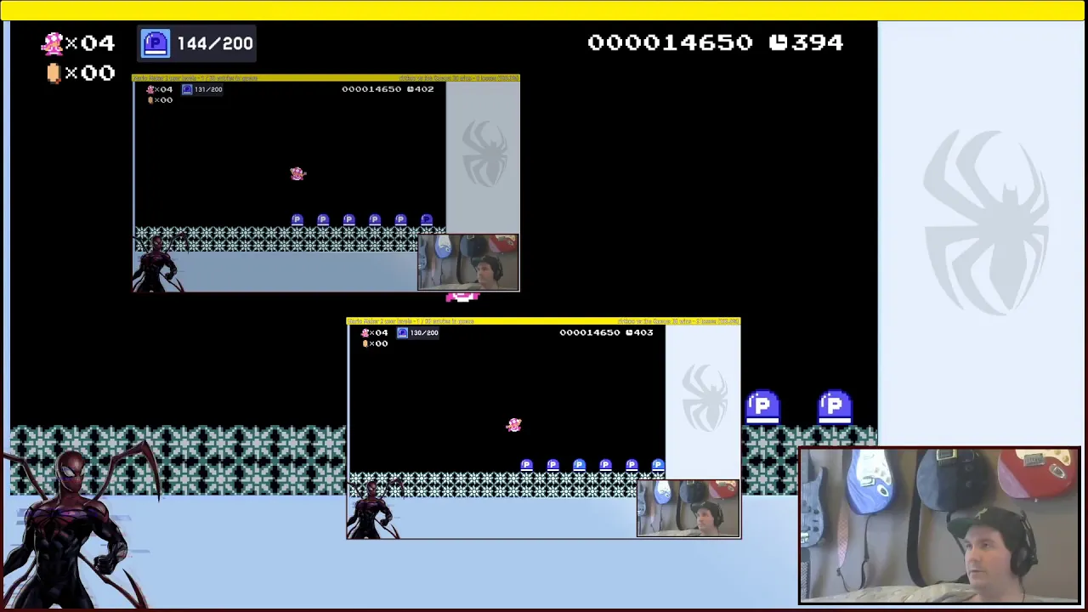
Task: Open the webcam thumbnail in the lower nested frame
Action: click(688, 508)
